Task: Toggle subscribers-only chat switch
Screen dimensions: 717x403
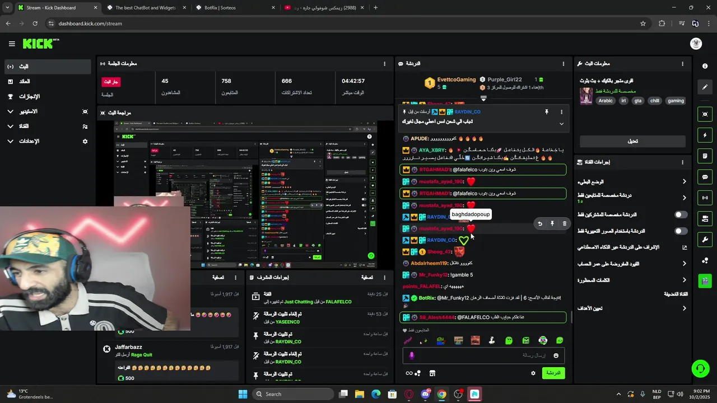Action: [x=681, y=215]
